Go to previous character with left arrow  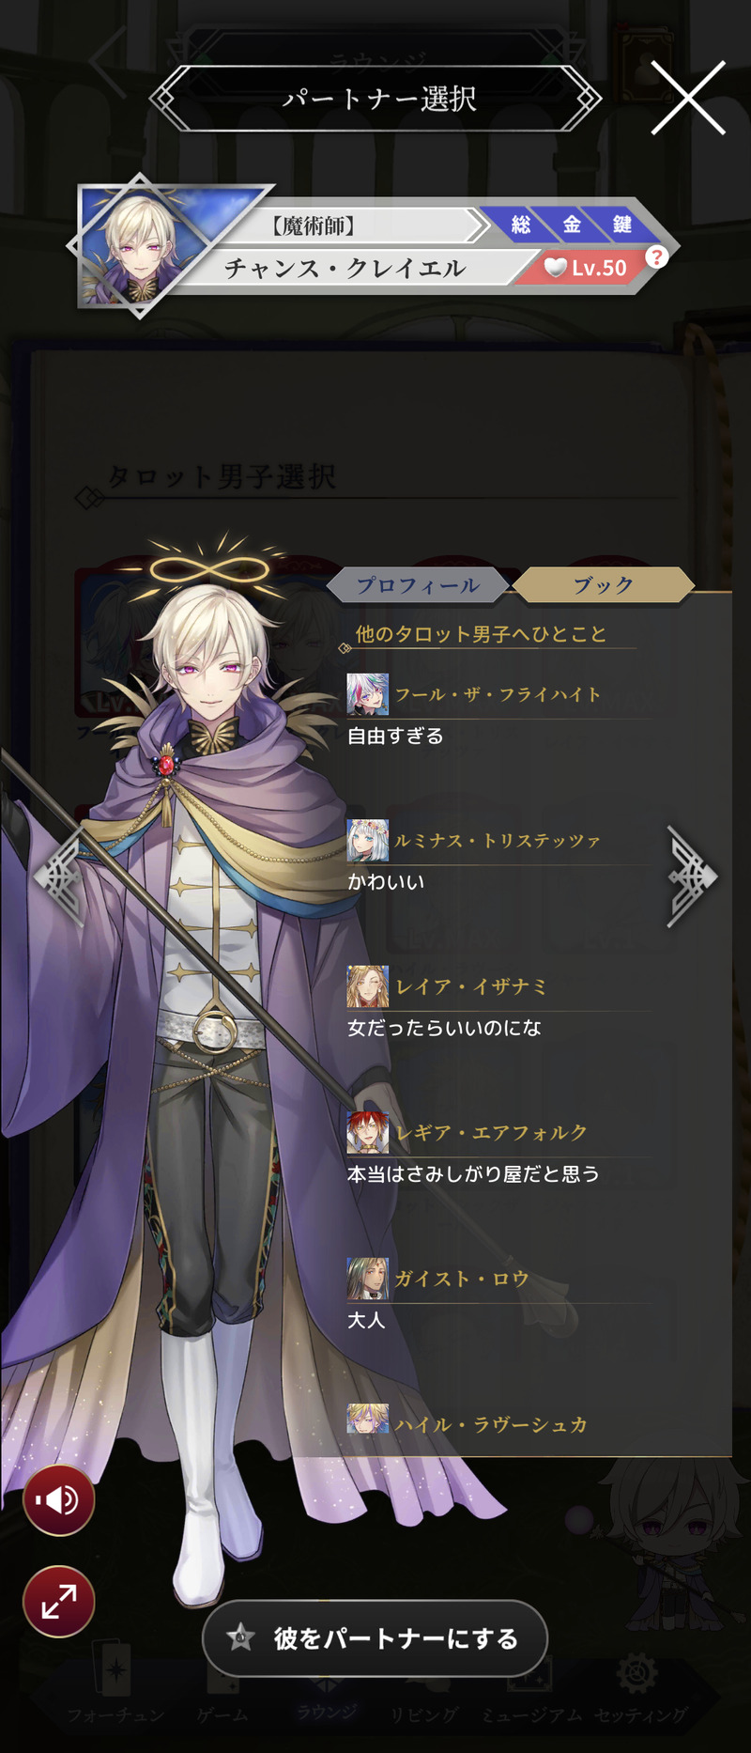point(59,876)
